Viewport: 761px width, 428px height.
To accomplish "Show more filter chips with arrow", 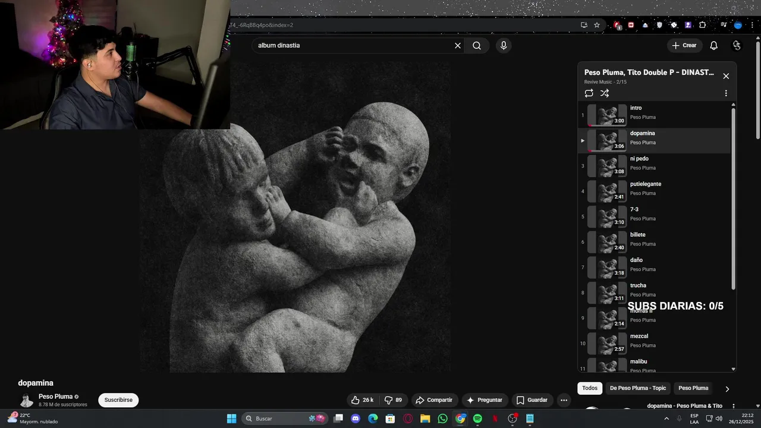I will tap(727, 389).
